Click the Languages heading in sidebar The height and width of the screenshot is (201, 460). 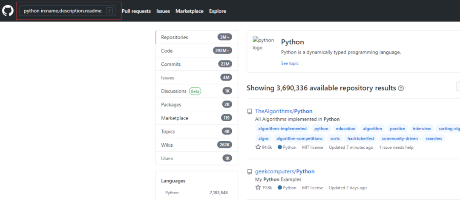click(x=173, y=181)
